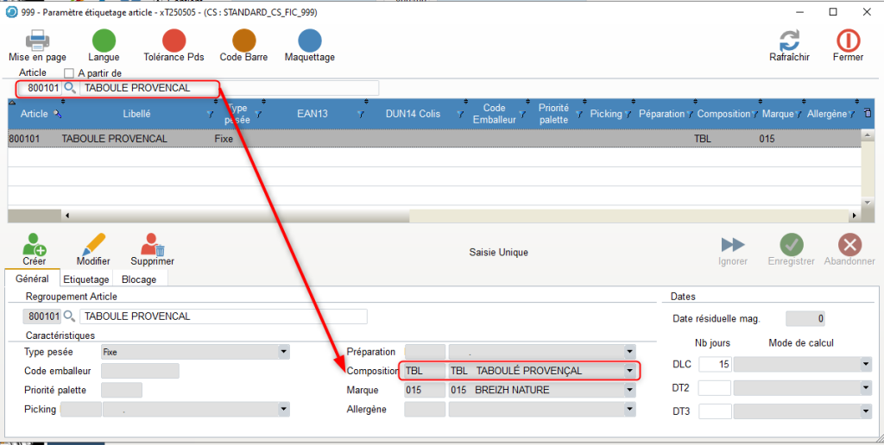
Task: Open the DLC Mode de calcul dropdown
Action: pos(866,365)
